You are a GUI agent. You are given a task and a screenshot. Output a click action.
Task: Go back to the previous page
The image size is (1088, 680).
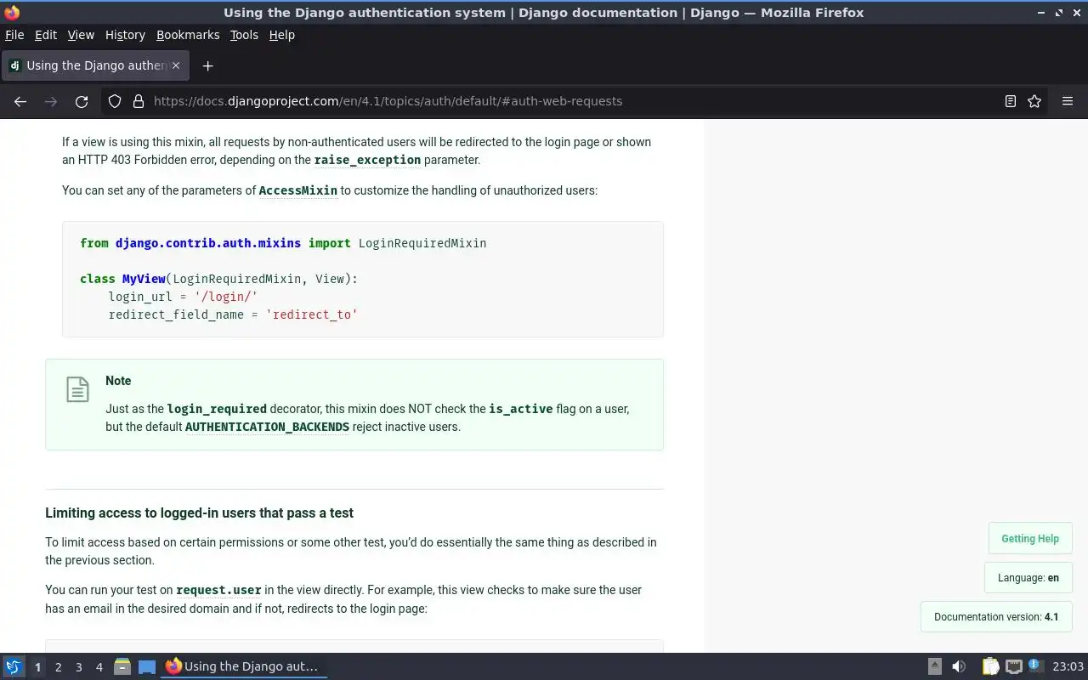click(20, 101)
